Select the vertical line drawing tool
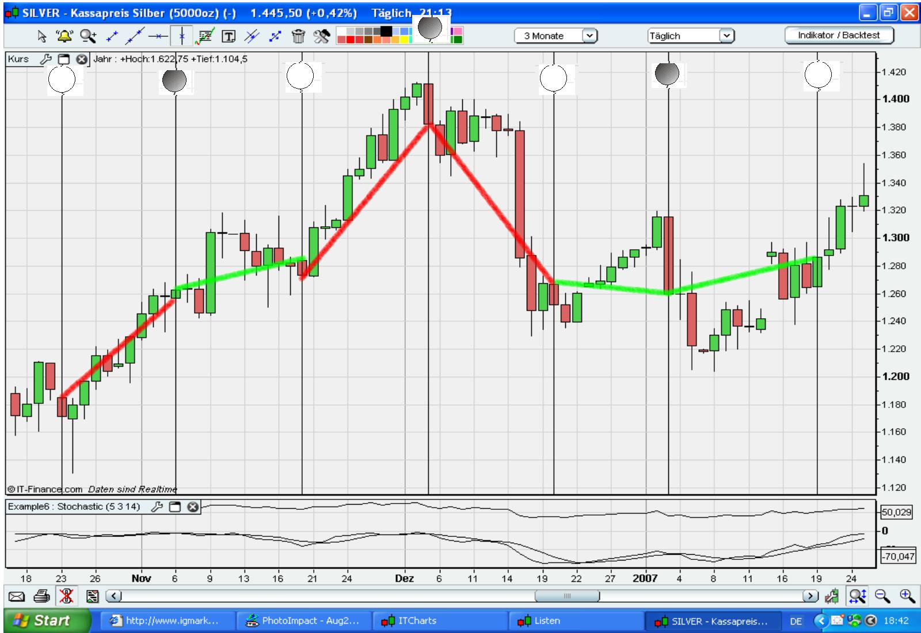This screenshot has height=633, width=921. coord(182,36)
